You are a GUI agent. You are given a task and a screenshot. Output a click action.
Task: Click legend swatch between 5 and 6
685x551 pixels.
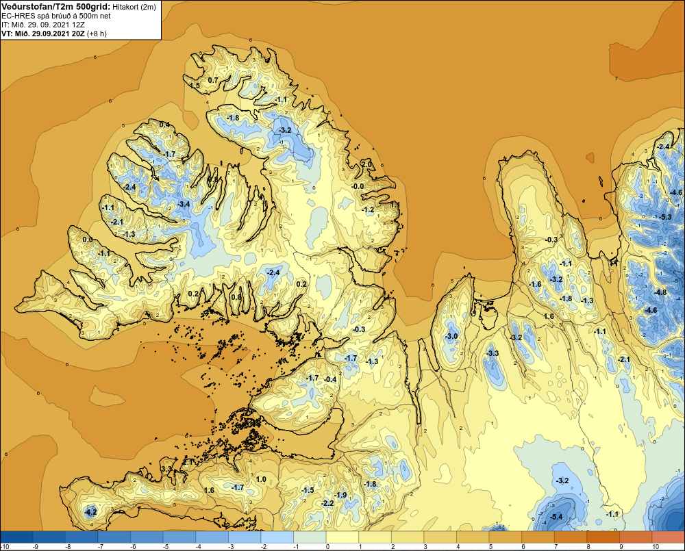coord(506,537)
